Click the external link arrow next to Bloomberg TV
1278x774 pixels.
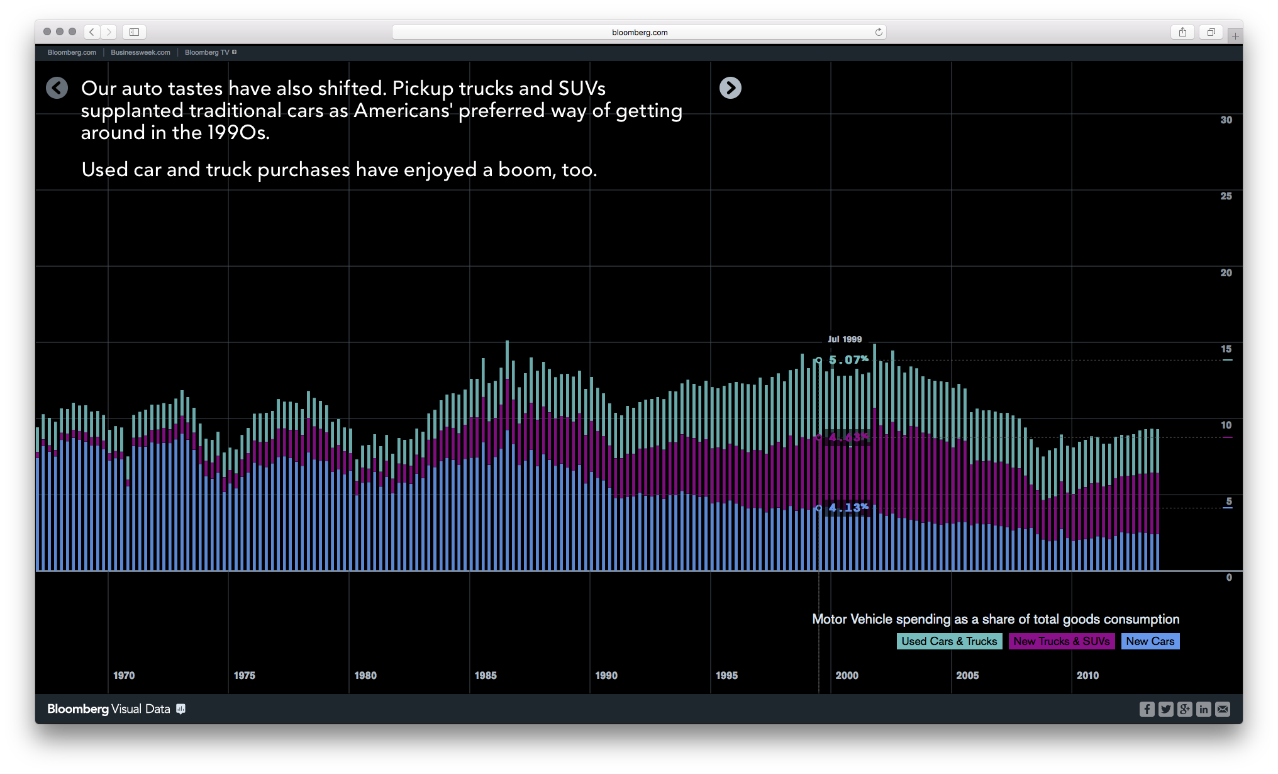pyautogui.click(x=234, y=52)
